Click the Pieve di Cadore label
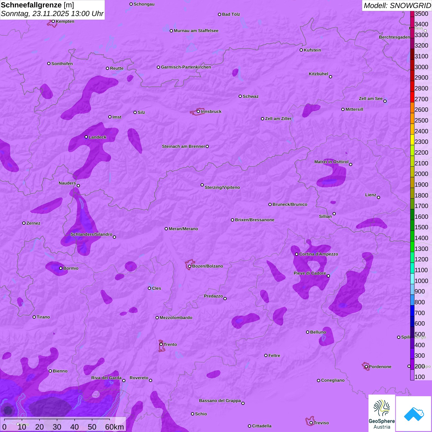 310,273
